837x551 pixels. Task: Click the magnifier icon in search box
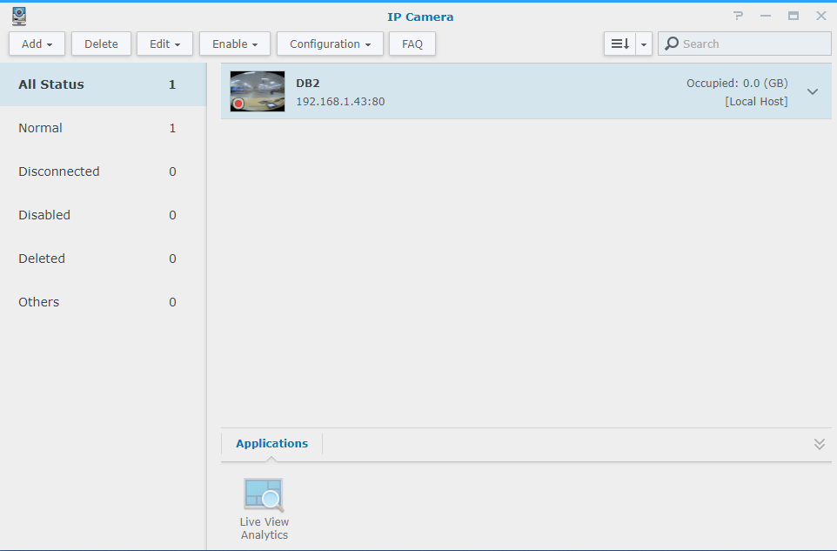pyautogui.click(x=672, y=44)
